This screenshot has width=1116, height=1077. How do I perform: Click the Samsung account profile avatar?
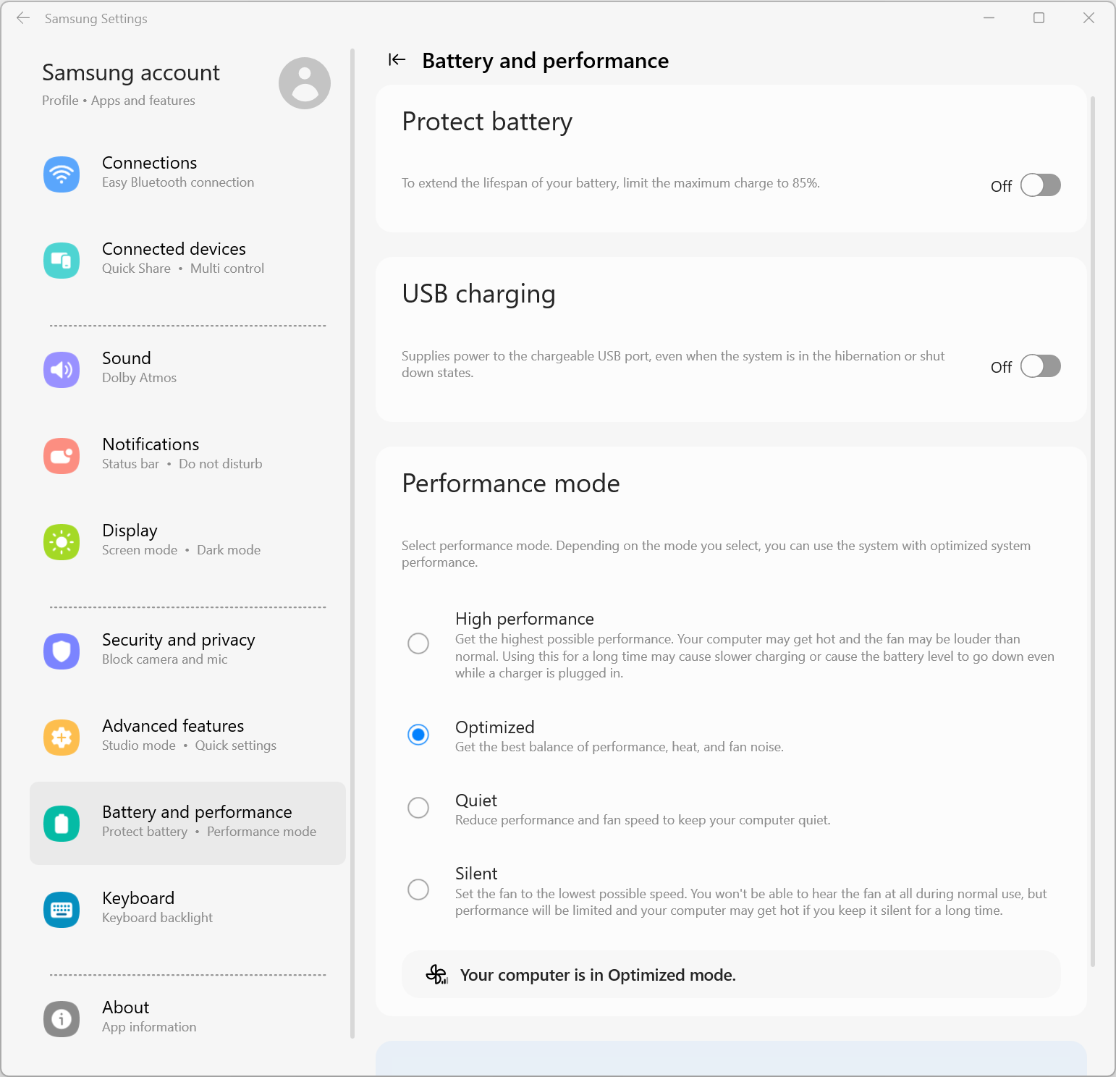[x=305, y=83]
